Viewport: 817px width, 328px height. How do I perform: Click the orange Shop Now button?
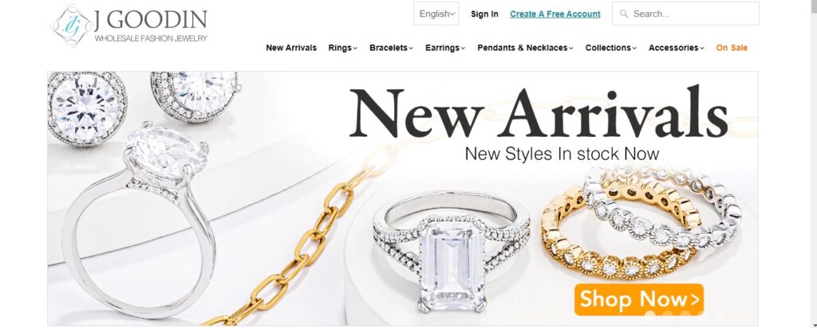pos(639,299)
